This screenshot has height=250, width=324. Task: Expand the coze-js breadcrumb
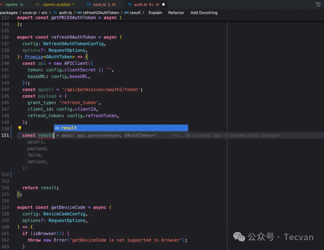click(x=30, y=13)
